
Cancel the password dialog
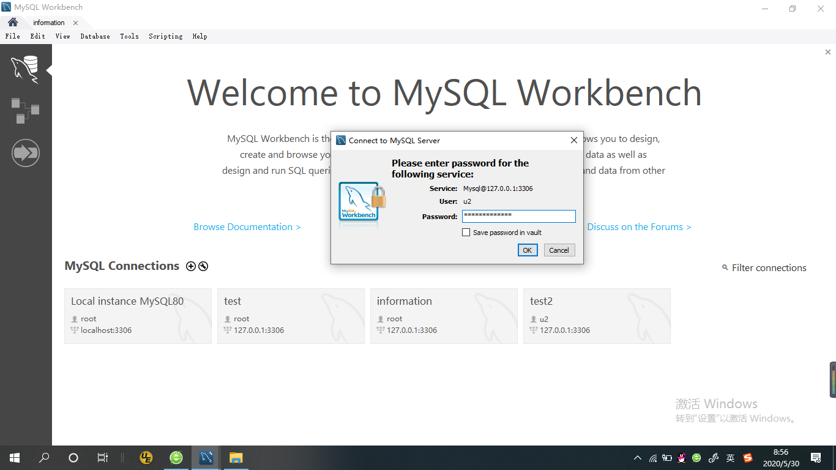[559, 250]
